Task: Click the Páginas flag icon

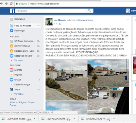Action: [x=12, y=75]
